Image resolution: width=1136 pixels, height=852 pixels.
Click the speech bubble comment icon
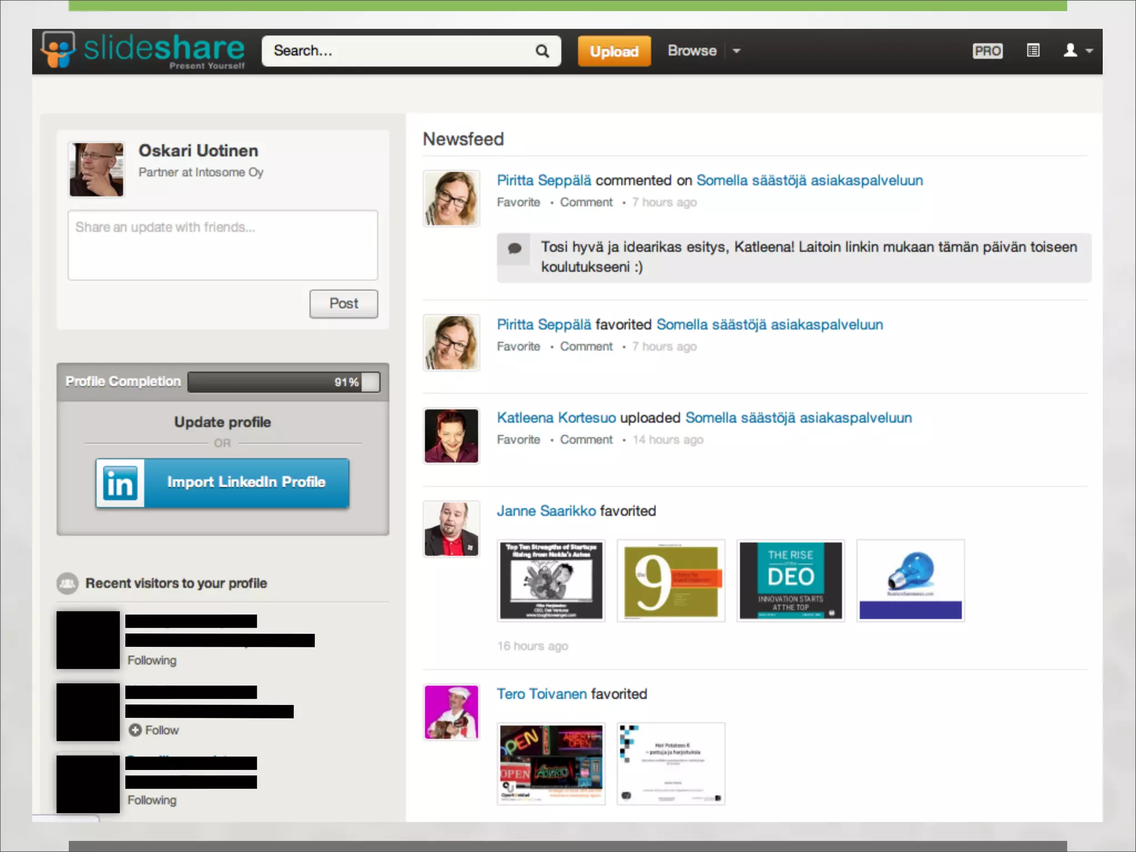pyautogui.click(x=514, y=248)
